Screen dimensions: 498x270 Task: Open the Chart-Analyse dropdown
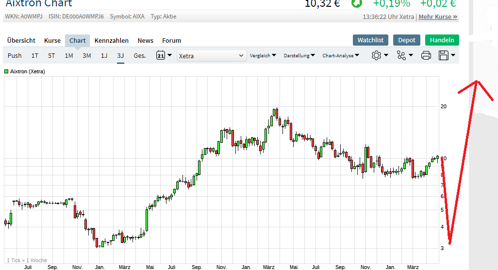tap(341, 55)
